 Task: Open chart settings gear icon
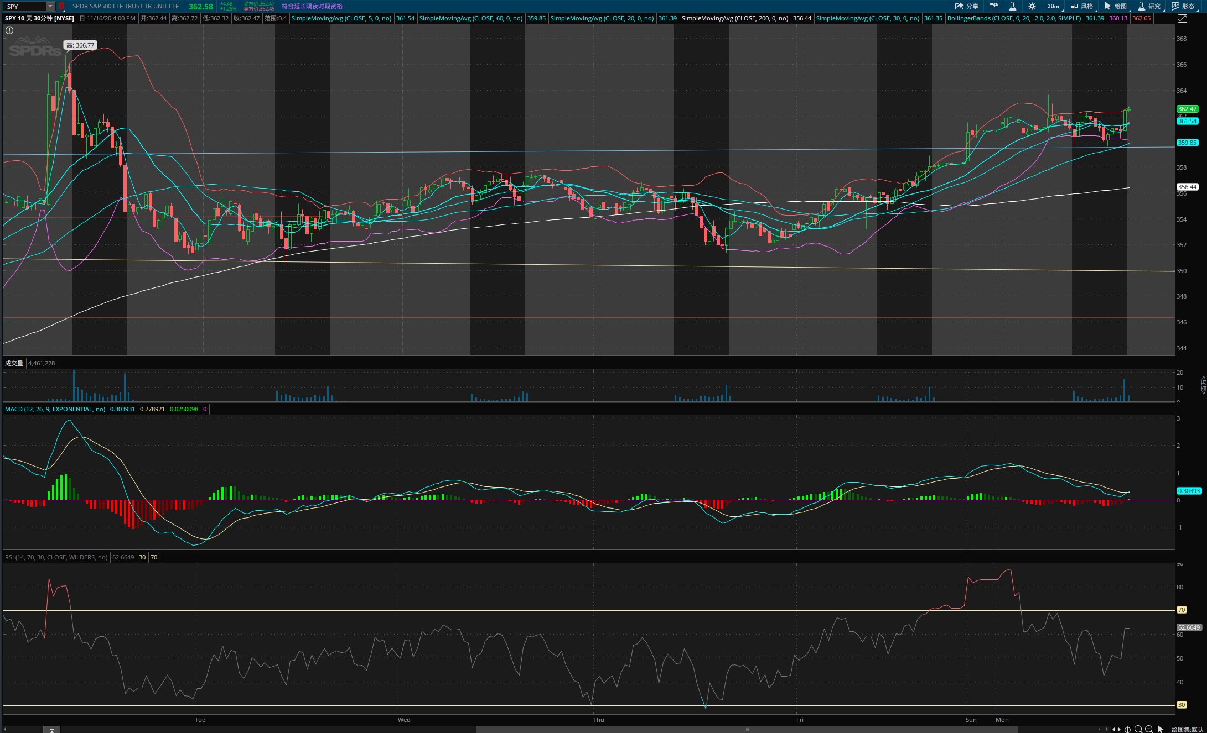[1032, 6]
